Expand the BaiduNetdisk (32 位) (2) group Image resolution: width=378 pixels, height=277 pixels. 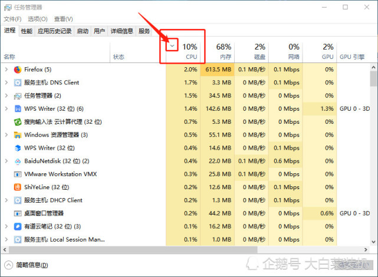[6, 161]
